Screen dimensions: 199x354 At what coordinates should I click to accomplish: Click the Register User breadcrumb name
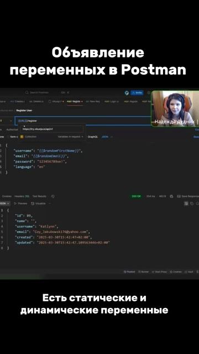click(24, 111)
